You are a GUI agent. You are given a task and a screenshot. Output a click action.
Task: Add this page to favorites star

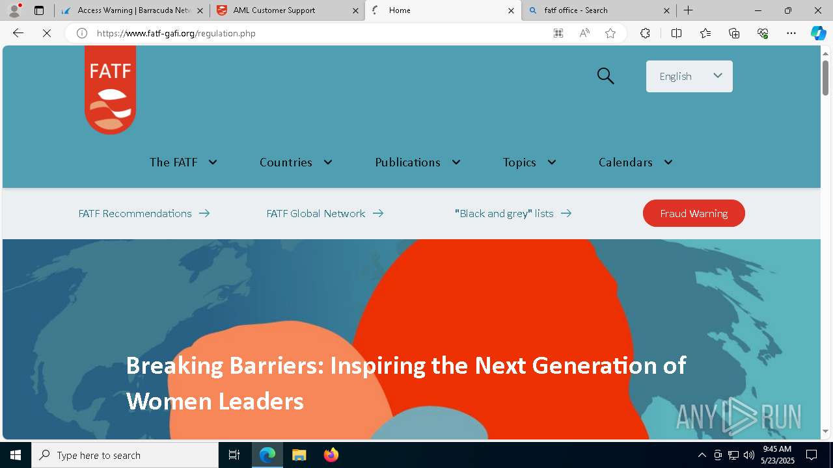[x=610, y=33]
